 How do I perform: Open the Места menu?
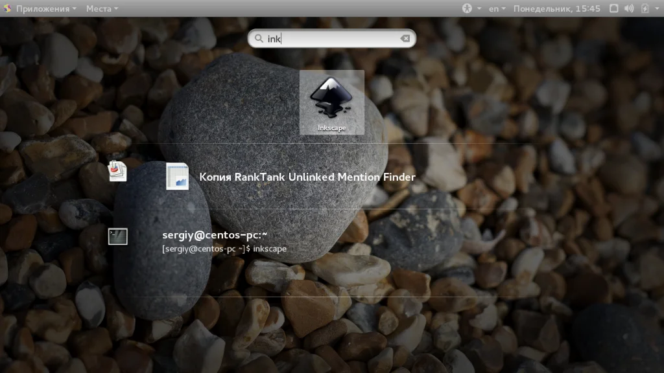click(102, 8)
